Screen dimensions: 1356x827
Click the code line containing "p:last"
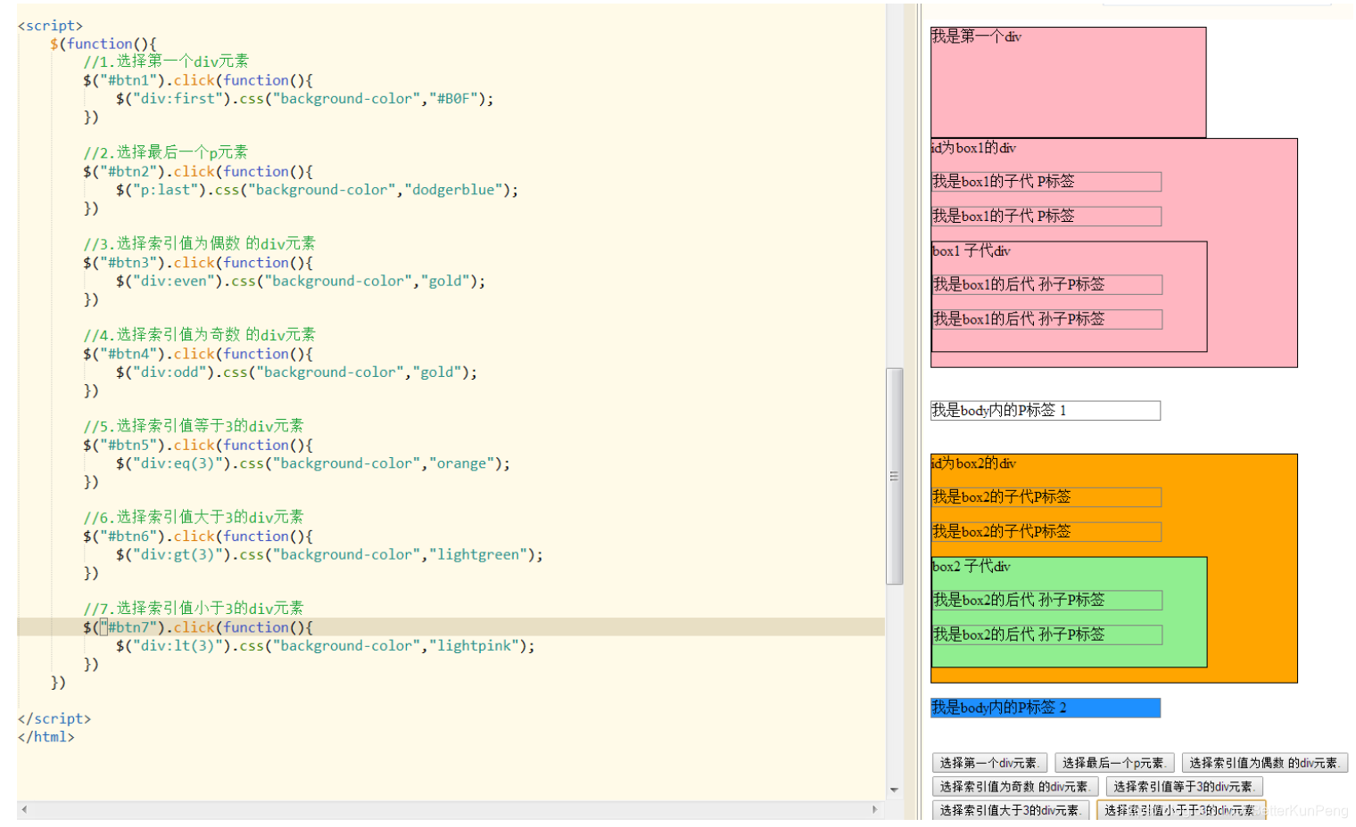pos(317,190)
